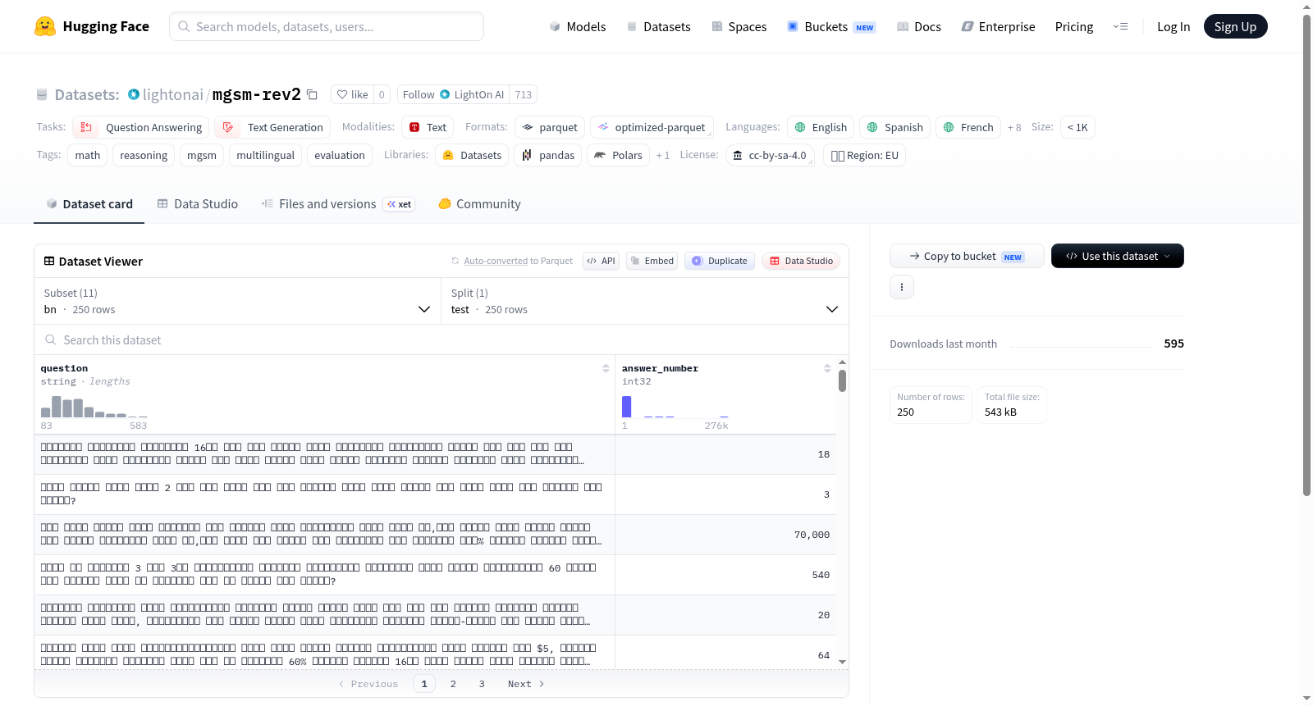Click the license balance-scale icon
Viewport: 1313px width, 706px height.
(x=738, y=155)
